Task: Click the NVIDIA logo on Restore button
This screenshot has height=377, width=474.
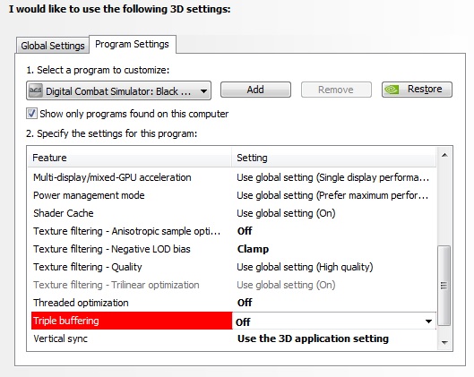Action: pyautogui.click(x=392, y=90)
